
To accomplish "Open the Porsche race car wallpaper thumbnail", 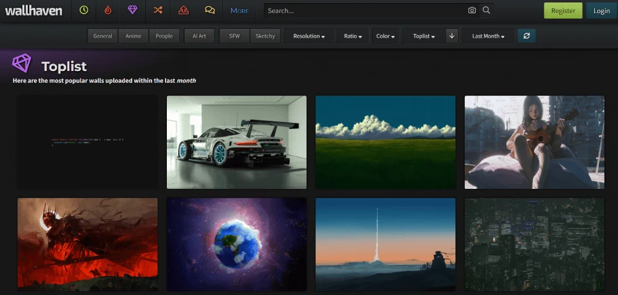I will click(237, 142).
